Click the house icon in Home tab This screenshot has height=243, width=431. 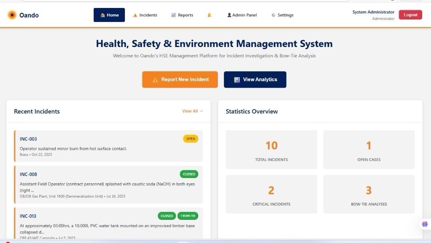[x=103, y=15]
